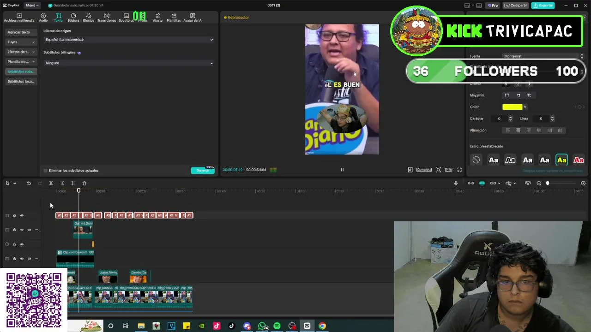The width and height of the screenshot is (591, 332).
Task: Click the Exportar button
Action: pos(543,6)
